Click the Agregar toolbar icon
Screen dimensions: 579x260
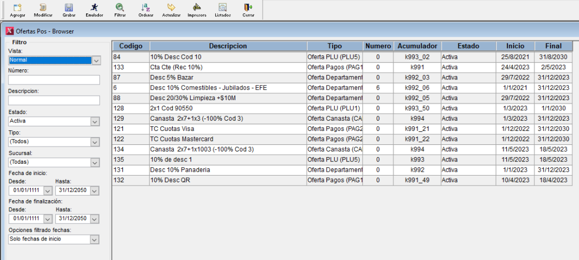17,8
